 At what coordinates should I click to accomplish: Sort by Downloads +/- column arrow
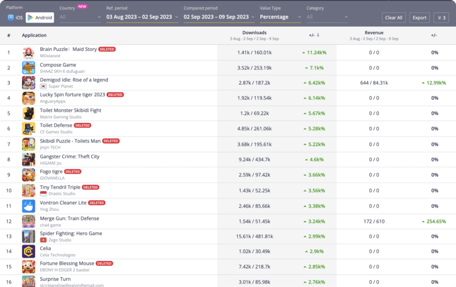(x=318, y=35)
